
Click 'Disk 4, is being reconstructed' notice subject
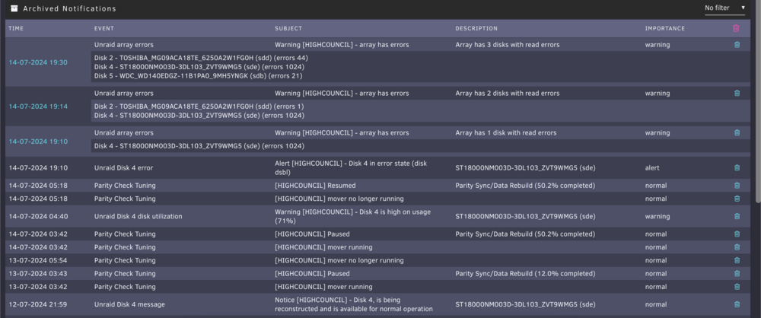coord(354,304)
